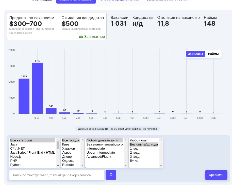Click the 340 chart bar at 1k+
232x189 pixels.
pyautogui.click(x=51, y=111)
